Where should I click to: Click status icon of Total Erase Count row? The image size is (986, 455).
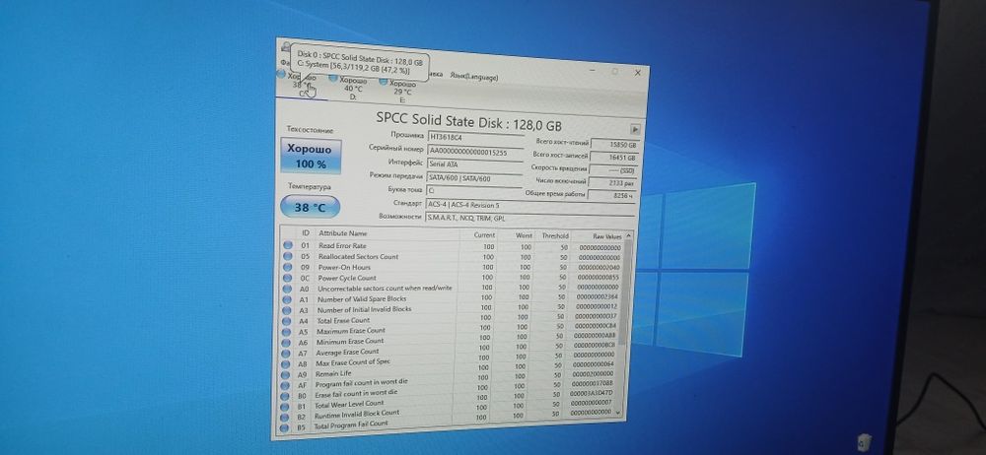coord(287,320)
